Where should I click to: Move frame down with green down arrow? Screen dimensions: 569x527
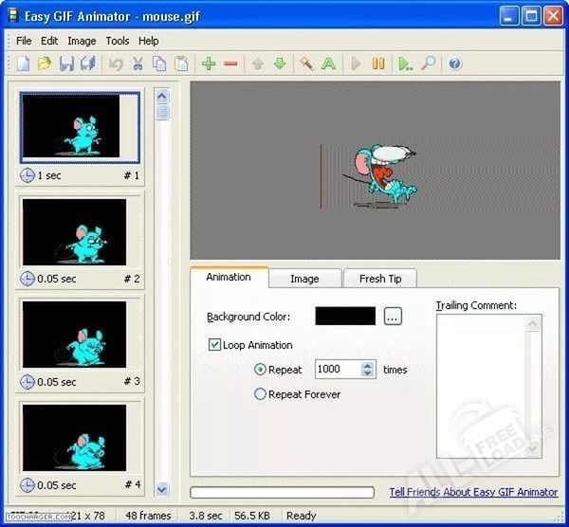[280, 64]
